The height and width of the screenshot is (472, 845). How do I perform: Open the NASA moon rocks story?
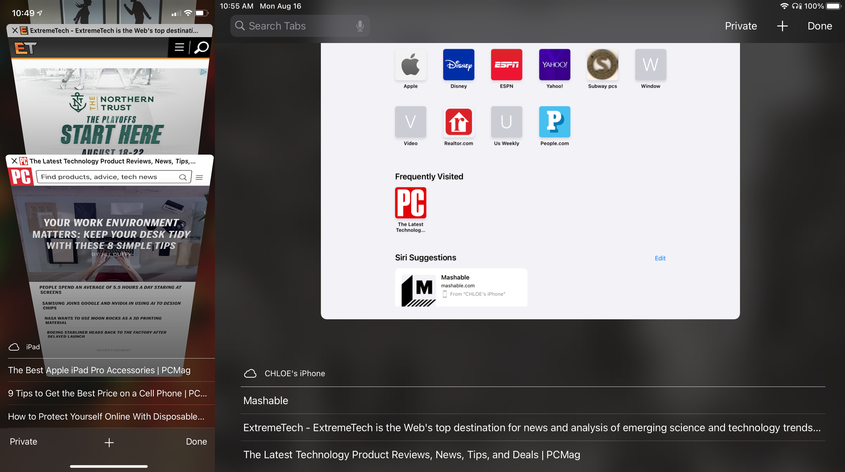point(103,320)
